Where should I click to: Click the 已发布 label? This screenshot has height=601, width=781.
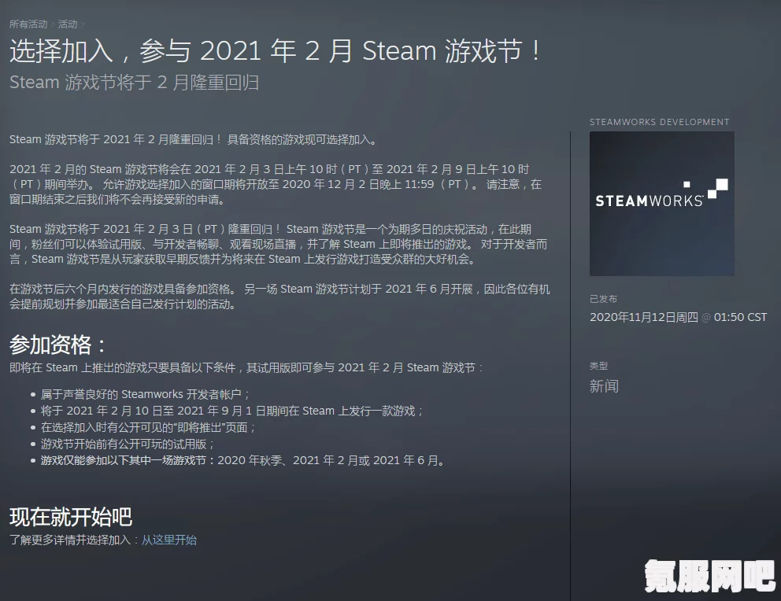[603, 299]
